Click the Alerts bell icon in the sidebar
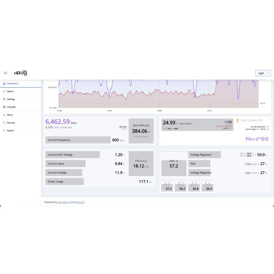Viewport: 274px width, 274px height. pyautogui.click(x=4, y=115)
